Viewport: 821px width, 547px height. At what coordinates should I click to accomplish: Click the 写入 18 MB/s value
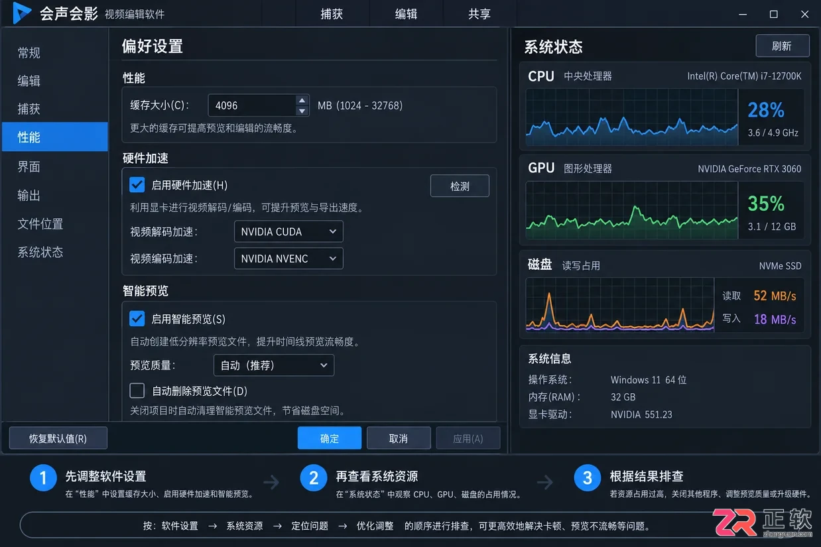pyautogui.click(x=775, y=320)
